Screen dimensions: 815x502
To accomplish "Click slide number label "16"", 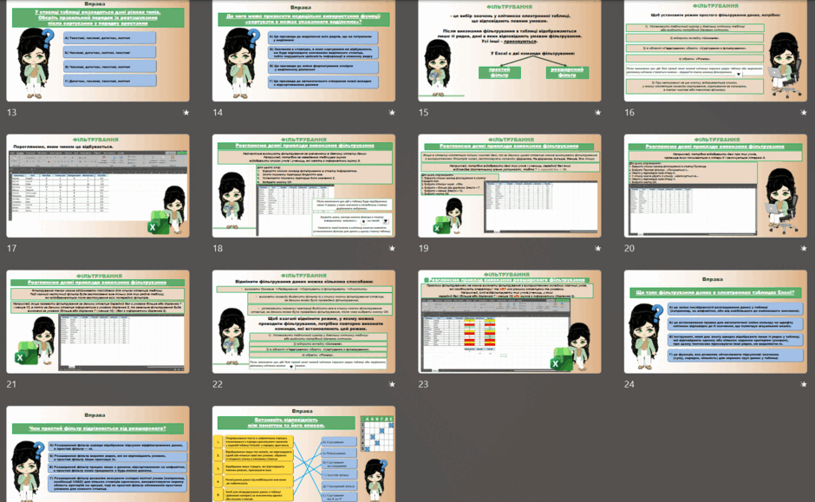I will pos(629,112).
